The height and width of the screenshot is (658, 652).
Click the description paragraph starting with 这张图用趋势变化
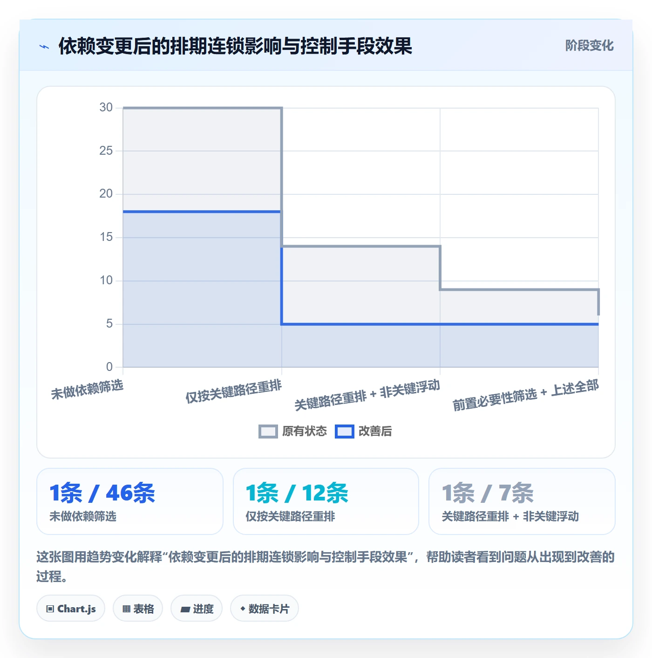(x=326, y=567)
